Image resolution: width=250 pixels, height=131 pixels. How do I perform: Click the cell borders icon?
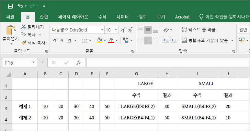click(x=84, y=40)
